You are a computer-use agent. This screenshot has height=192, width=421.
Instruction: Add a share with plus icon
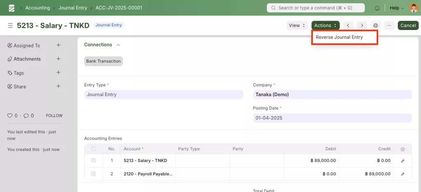pyautogui.click(x=58, y=86)
